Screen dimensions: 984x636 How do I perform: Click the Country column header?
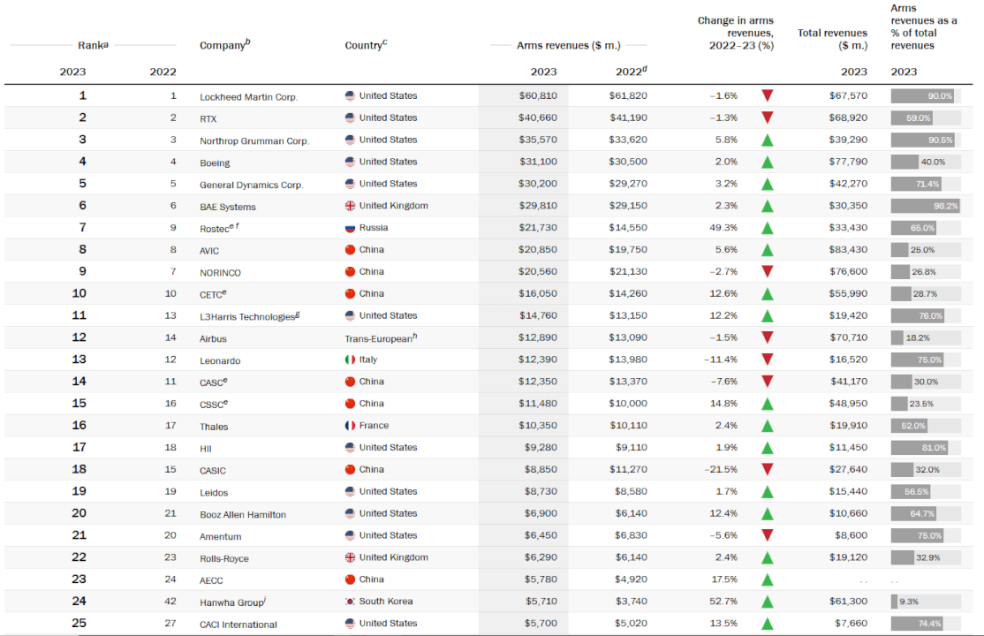coord(366,45)
